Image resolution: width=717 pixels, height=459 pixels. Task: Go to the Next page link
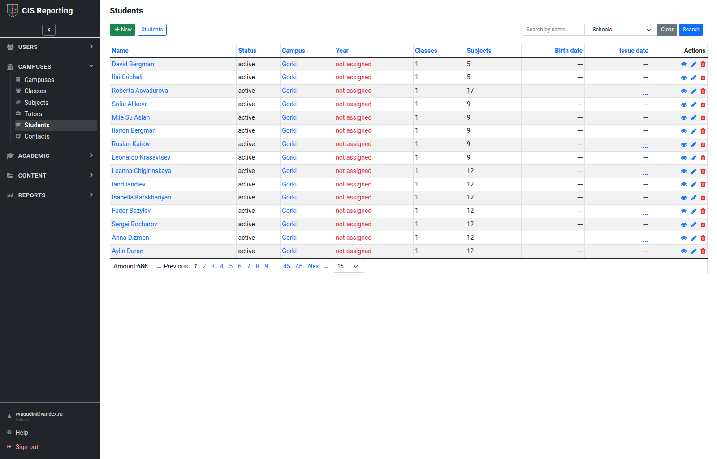click(x=318, y=266)
